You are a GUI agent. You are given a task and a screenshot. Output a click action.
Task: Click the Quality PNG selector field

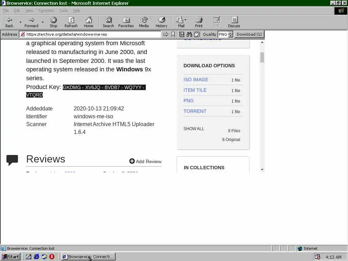point(223,34)
